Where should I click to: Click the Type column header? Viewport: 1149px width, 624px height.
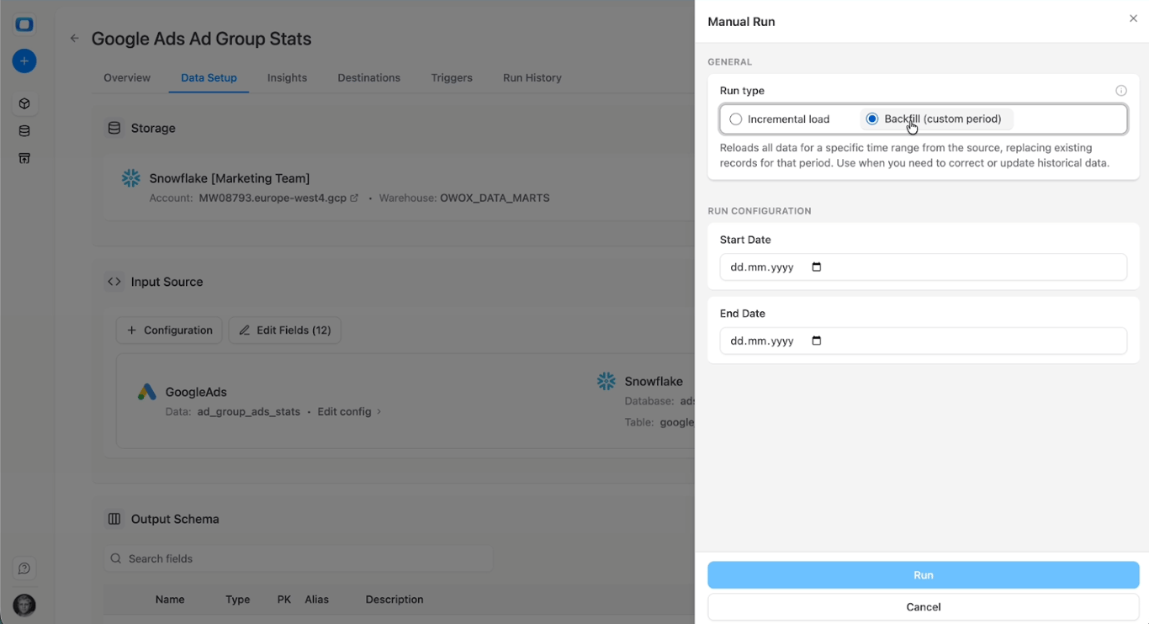(x=238, y=600)
